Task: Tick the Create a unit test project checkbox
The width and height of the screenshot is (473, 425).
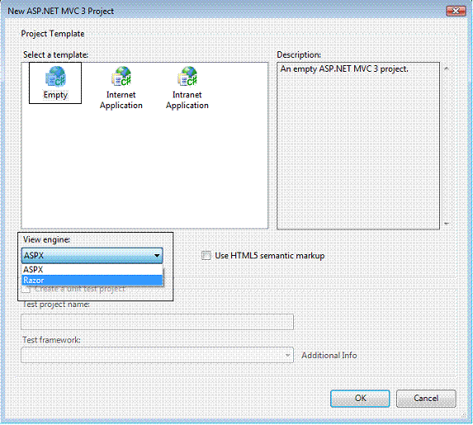Action: 26,289
